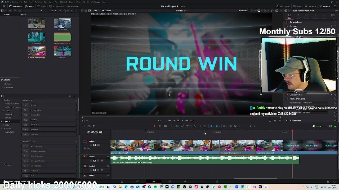Mute the Audio 1 track
The width and height of the screenshot is (339, 190).
pyautogui.click(x=102, y=160)
